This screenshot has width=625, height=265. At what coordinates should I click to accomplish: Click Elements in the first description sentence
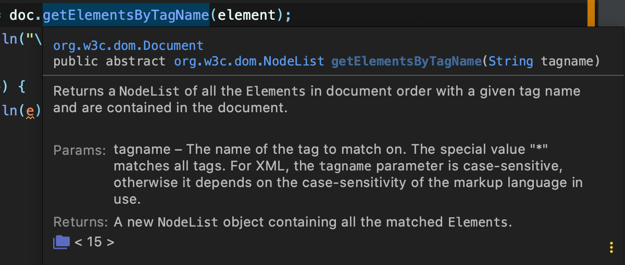pyautogui.click(x=276, y=92)
